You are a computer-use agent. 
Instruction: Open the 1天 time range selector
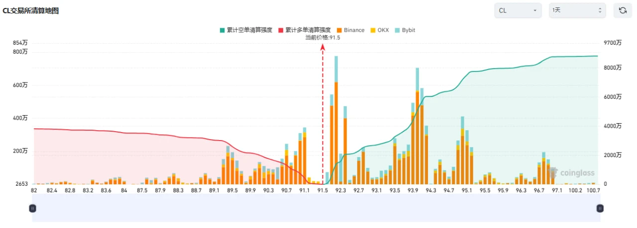point(577,10)
